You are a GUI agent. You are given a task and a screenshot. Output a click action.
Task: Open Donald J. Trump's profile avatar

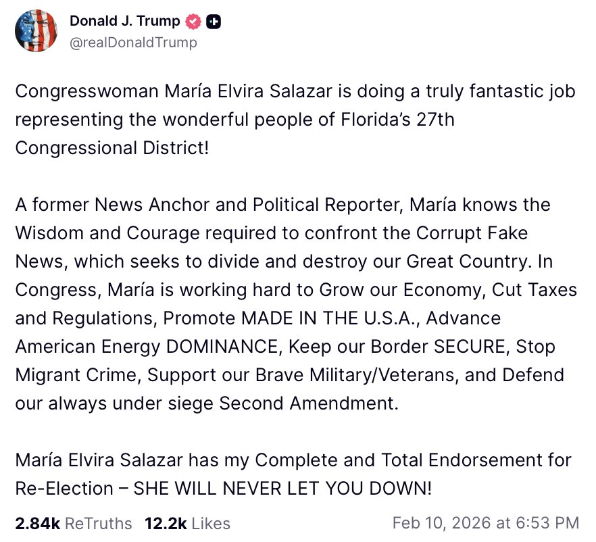coord(36,31)
